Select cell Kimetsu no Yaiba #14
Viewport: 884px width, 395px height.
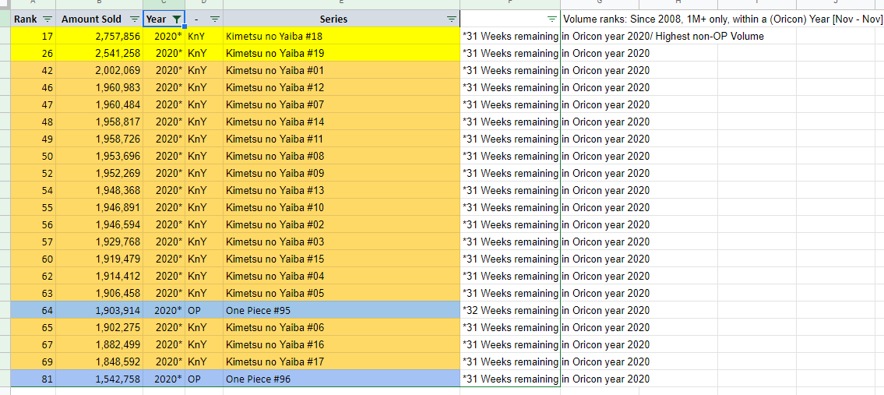(x=341, y=122)
